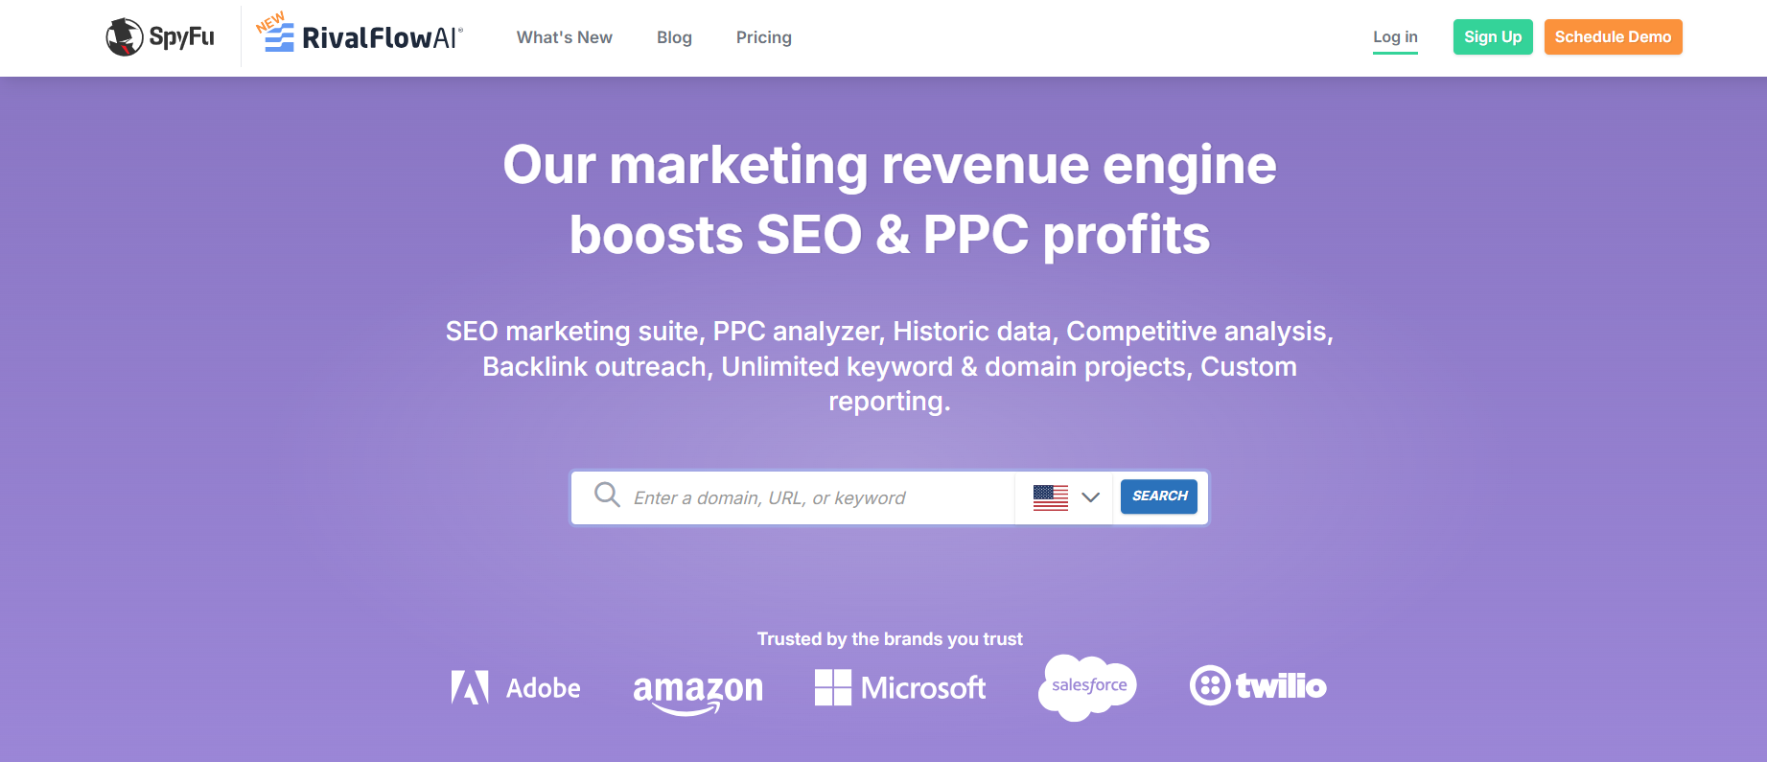Click the magnifying glass search icon

[x=606, y=495]
